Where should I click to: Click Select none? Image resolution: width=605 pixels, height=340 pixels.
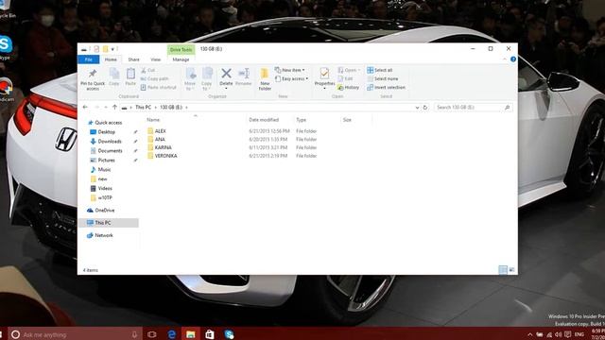click(x=382, y=78)
